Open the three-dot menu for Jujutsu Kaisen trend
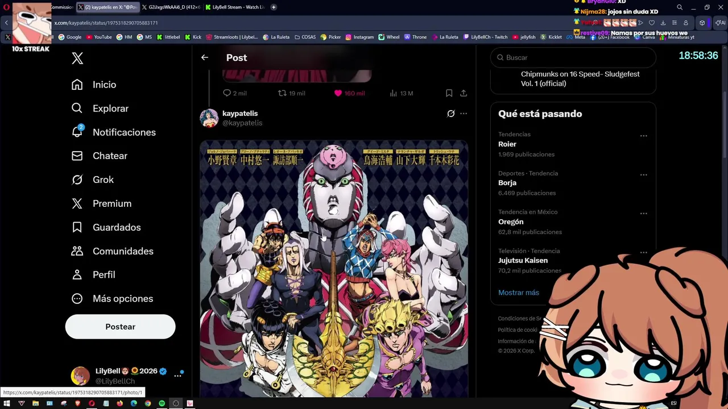Viewport: 728px width, 409px height. point(643,252)
